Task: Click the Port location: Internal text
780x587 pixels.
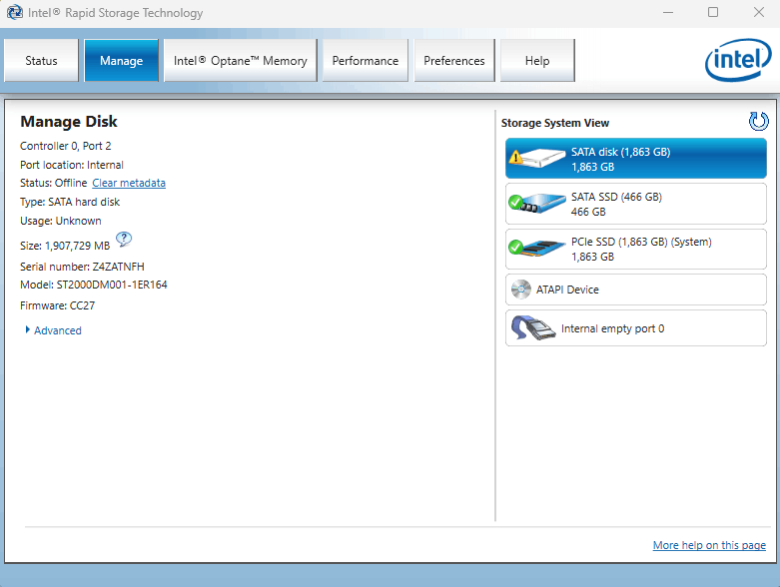Action: [72, 165]
